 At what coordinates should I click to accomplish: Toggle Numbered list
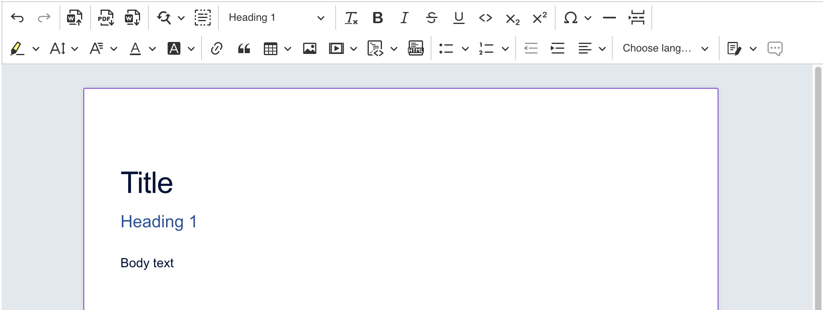tap(486, 48)
